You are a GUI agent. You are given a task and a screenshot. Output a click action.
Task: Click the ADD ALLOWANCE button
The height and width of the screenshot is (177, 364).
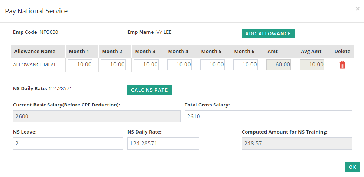(x=268, y=33)
